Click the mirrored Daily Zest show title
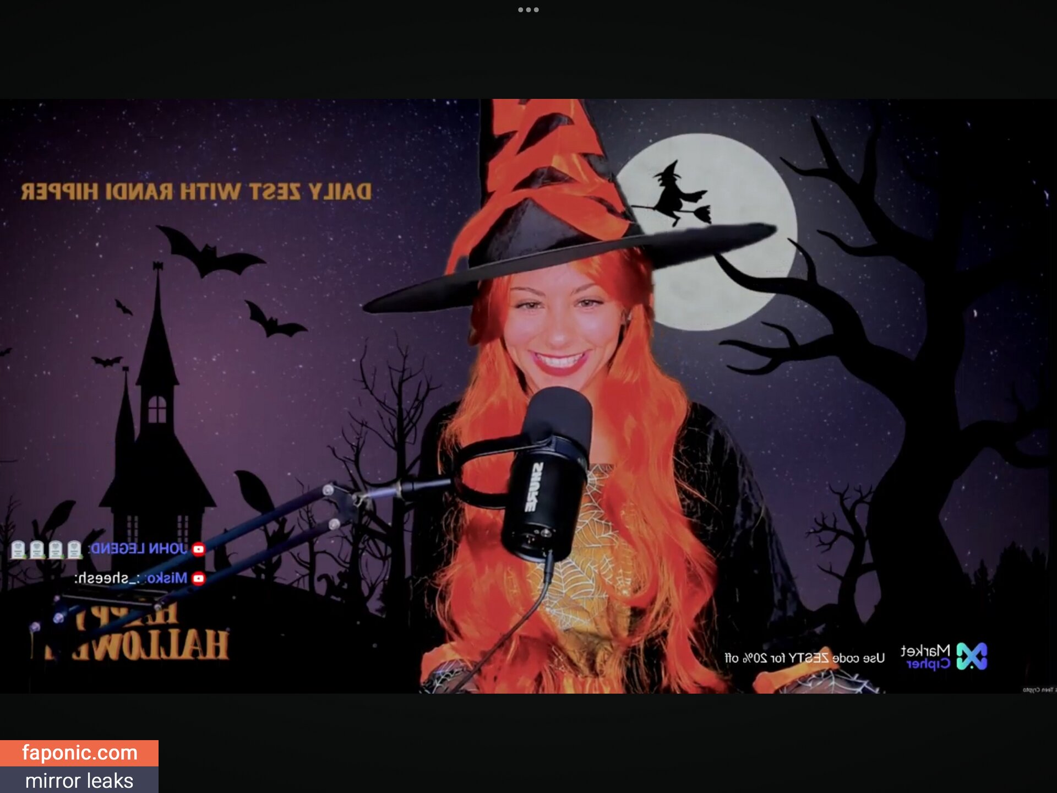1057x793 pixels. pyautogui.click(x=196, y=192)
